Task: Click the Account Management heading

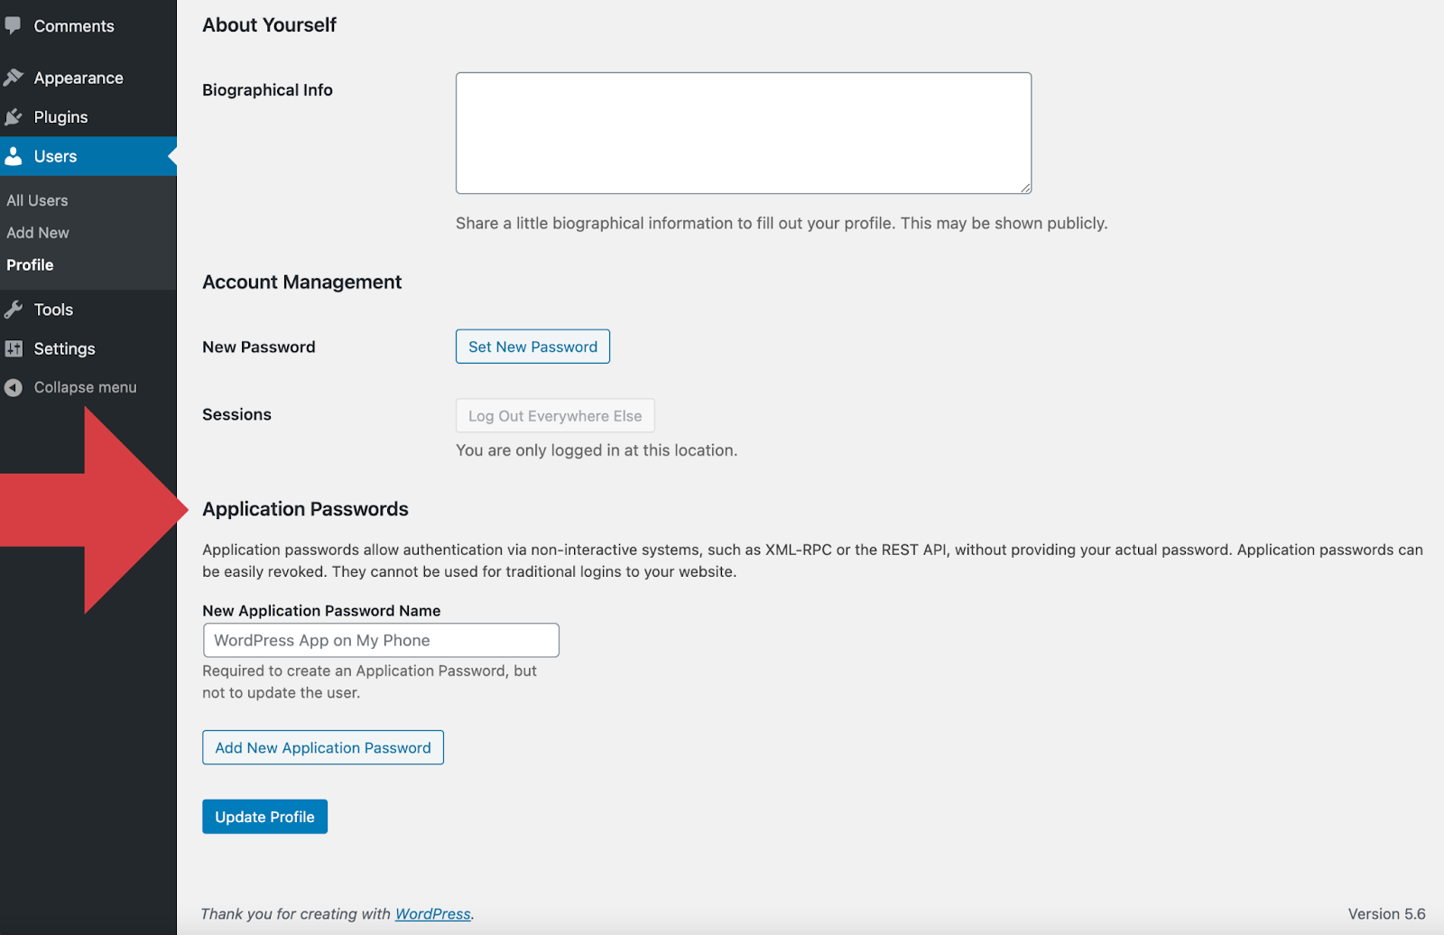Action: 301,282
